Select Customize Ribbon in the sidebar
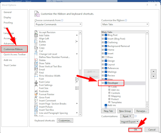 [x=14, y=49]
